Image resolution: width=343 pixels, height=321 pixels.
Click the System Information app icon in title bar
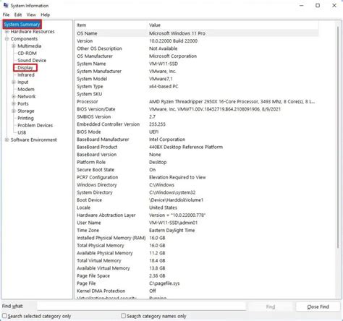click(6, 5)
